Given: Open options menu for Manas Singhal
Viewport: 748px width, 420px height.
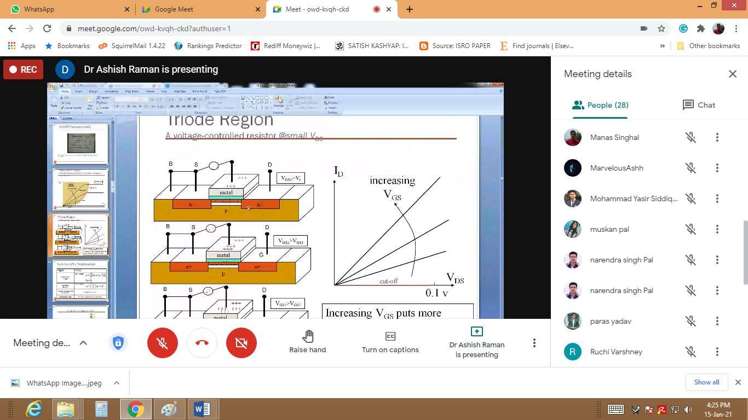Looking at the screenshot, I should pyautogui.click(x=717, y=137).
